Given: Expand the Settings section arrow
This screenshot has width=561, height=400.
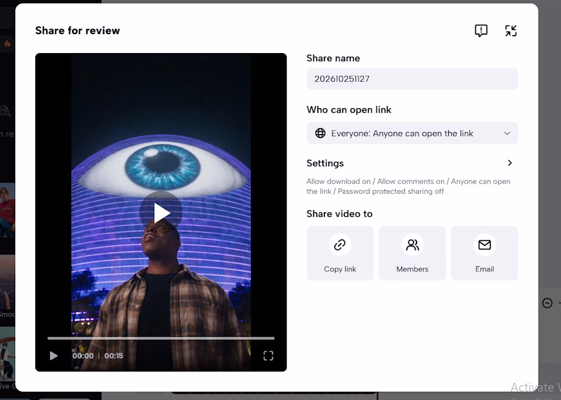Looking at the screenshot, I should (x=510, y=163).
